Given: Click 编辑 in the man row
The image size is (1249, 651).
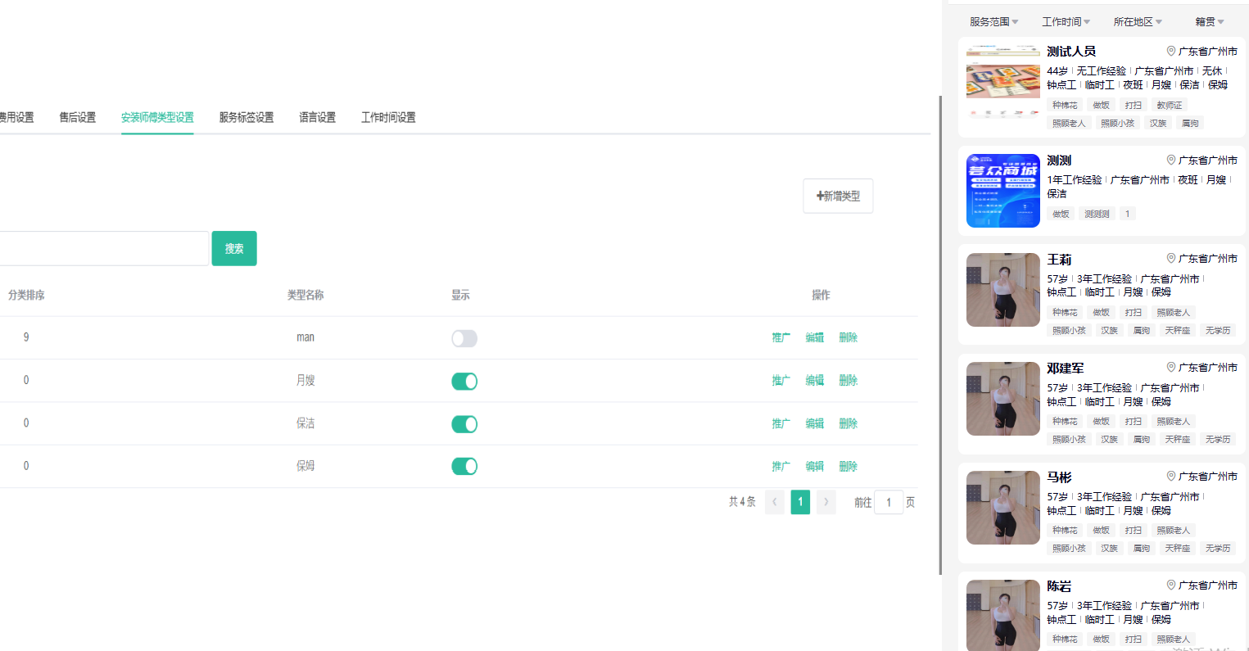Looking at the screenshot, I should 815,337.
